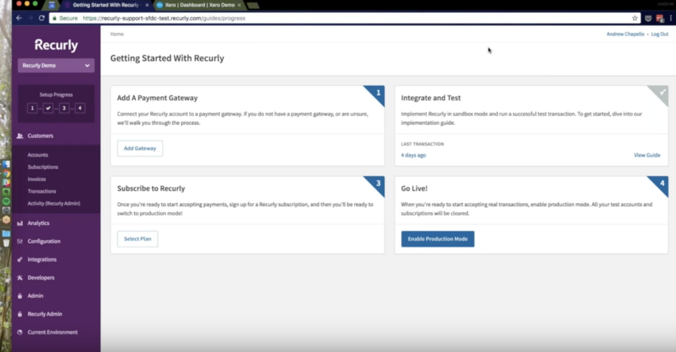
Task: Click the Integrations plug icon
Action: tap(20, 259)
